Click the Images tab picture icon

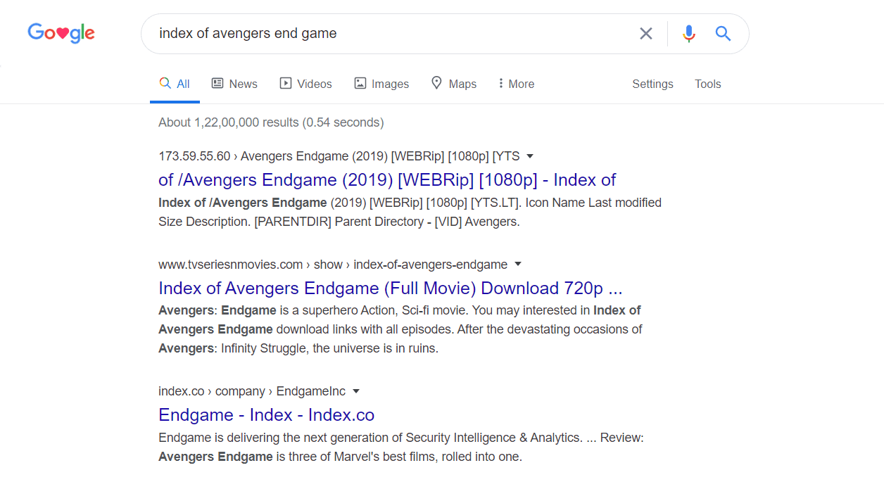(x=360, y=83)
